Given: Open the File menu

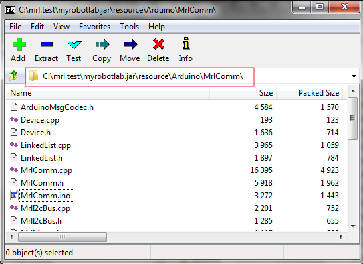Looking at the screenshot, I should 15,27.
